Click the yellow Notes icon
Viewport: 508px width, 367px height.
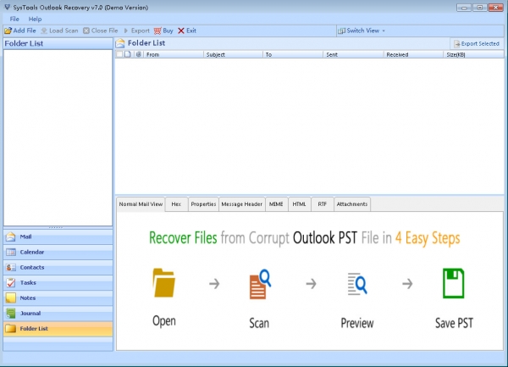pos(11,298)
